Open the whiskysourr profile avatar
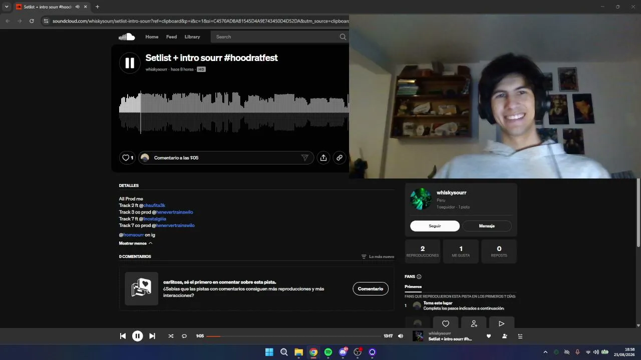This screenshot has height=360, width=641. pos(421,199)
